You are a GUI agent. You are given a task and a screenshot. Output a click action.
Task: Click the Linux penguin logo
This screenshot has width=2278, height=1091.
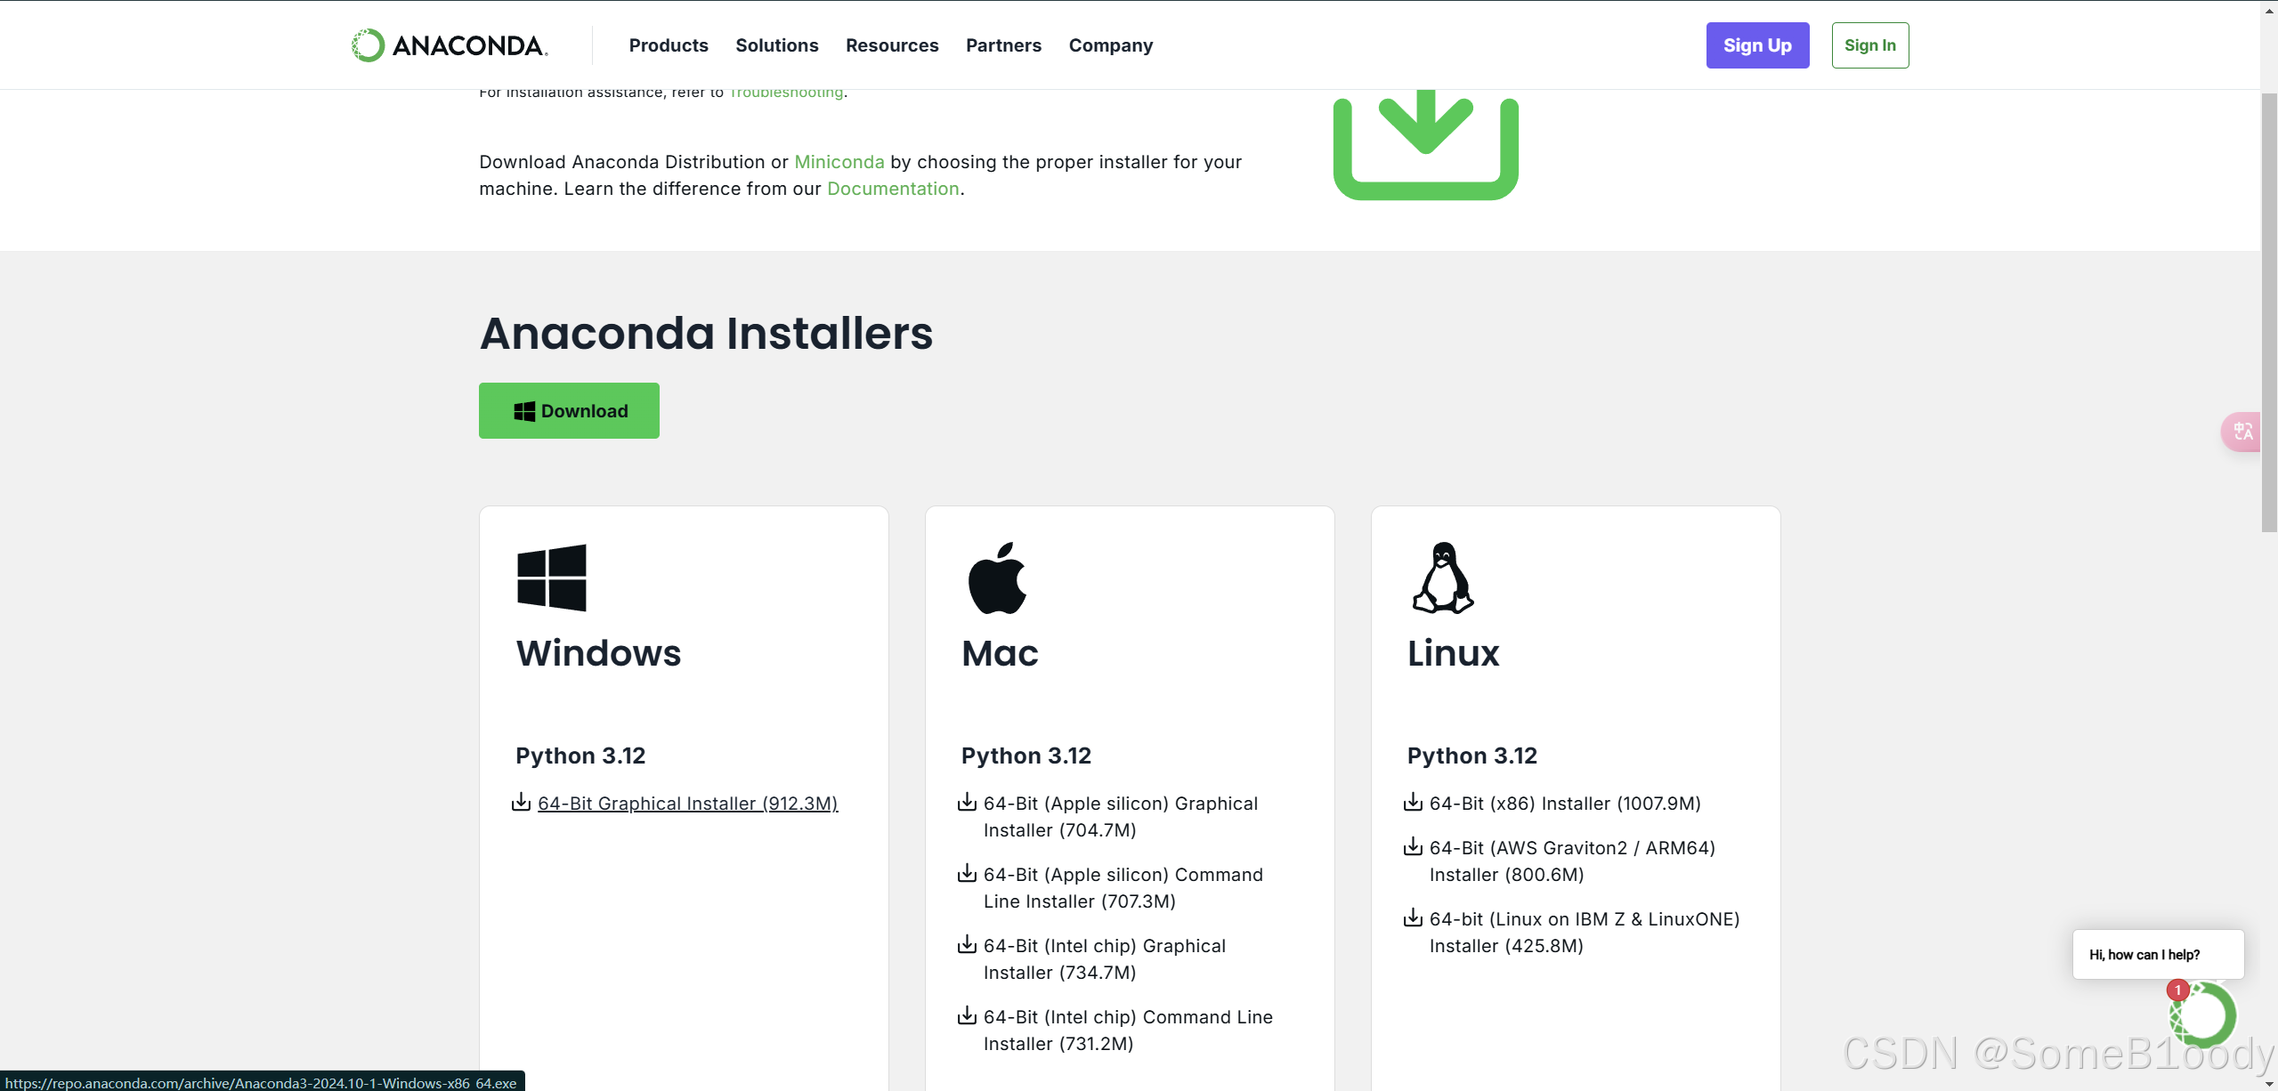(1442, 578)
